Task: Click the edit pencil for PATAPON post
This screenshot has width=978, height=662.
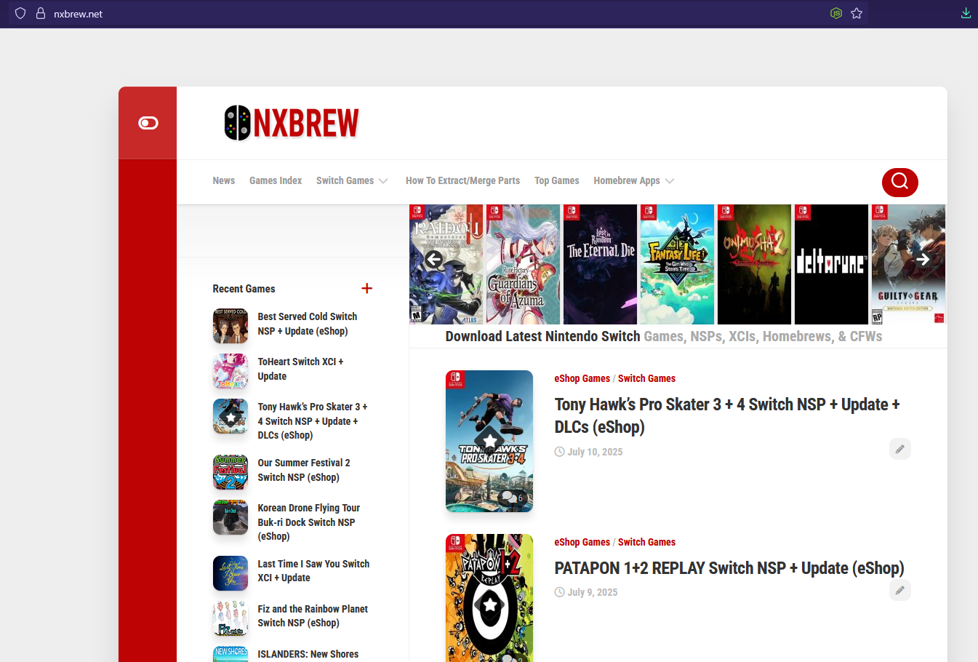Action: click(900, 590)
